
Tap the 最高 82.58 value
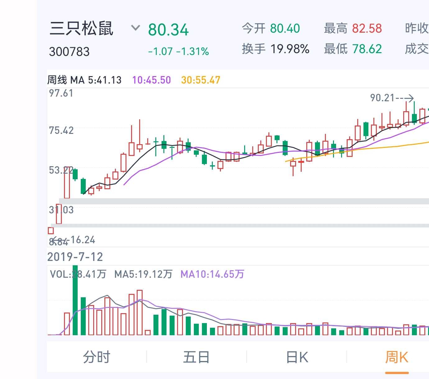point(367,29)
